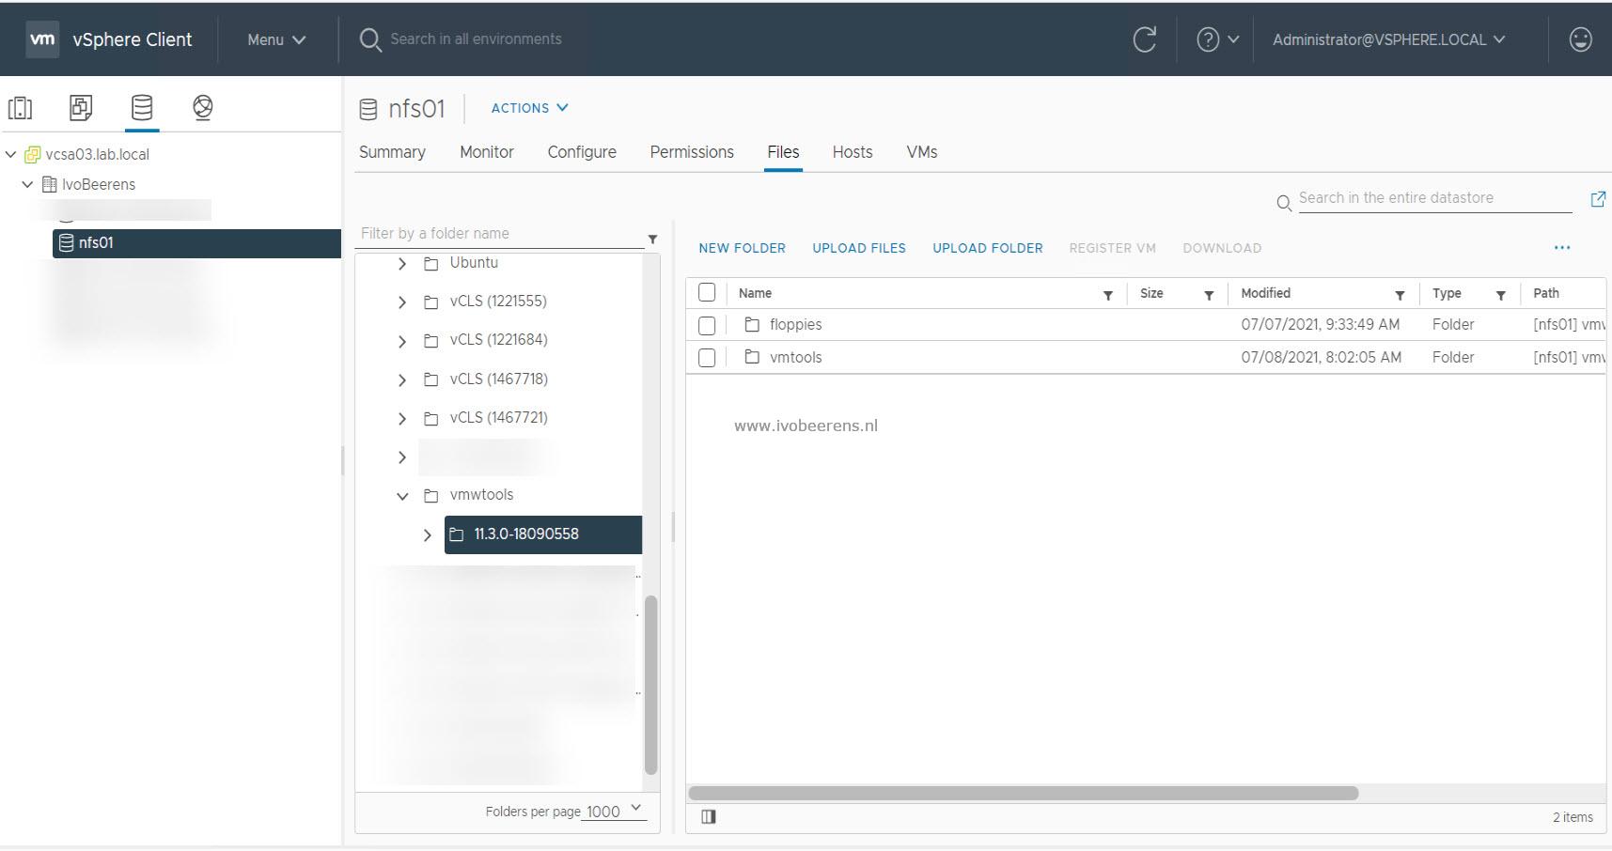Switch to the Hosts tab
Screen dimensions: 1612x851
click(x=853, y=152)
